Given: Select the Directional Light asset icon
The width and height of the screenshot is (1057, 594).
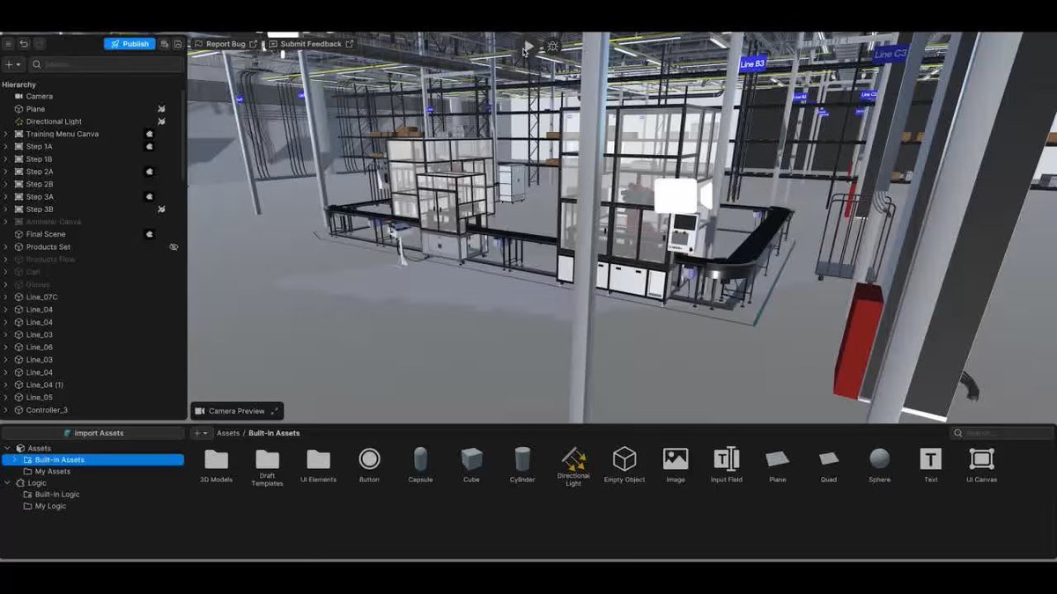Looking at the screenshot, I should tap(573, 461).
